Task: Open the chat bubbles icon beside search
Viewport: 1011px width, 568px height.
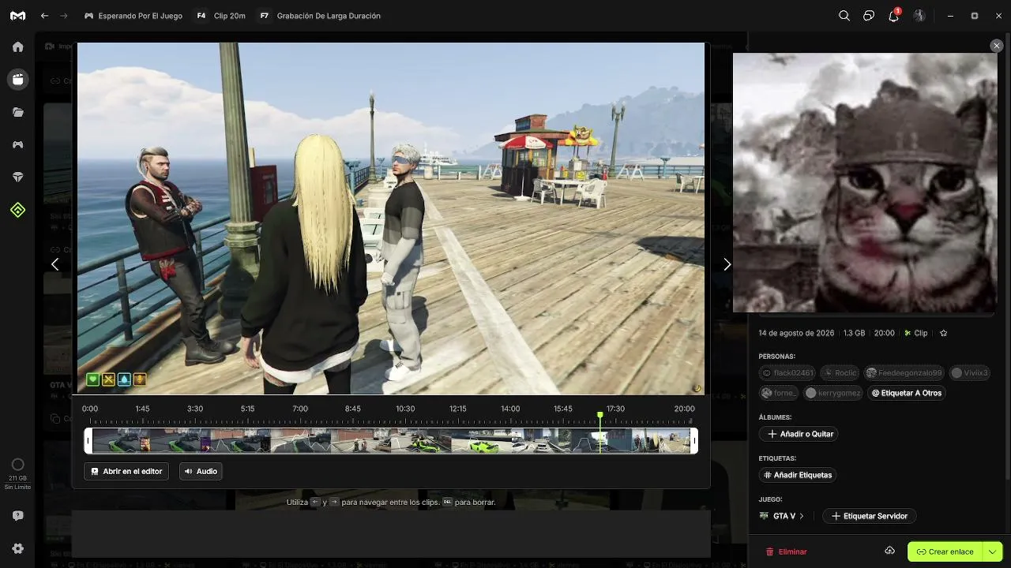Action: [x=869, y=16]
